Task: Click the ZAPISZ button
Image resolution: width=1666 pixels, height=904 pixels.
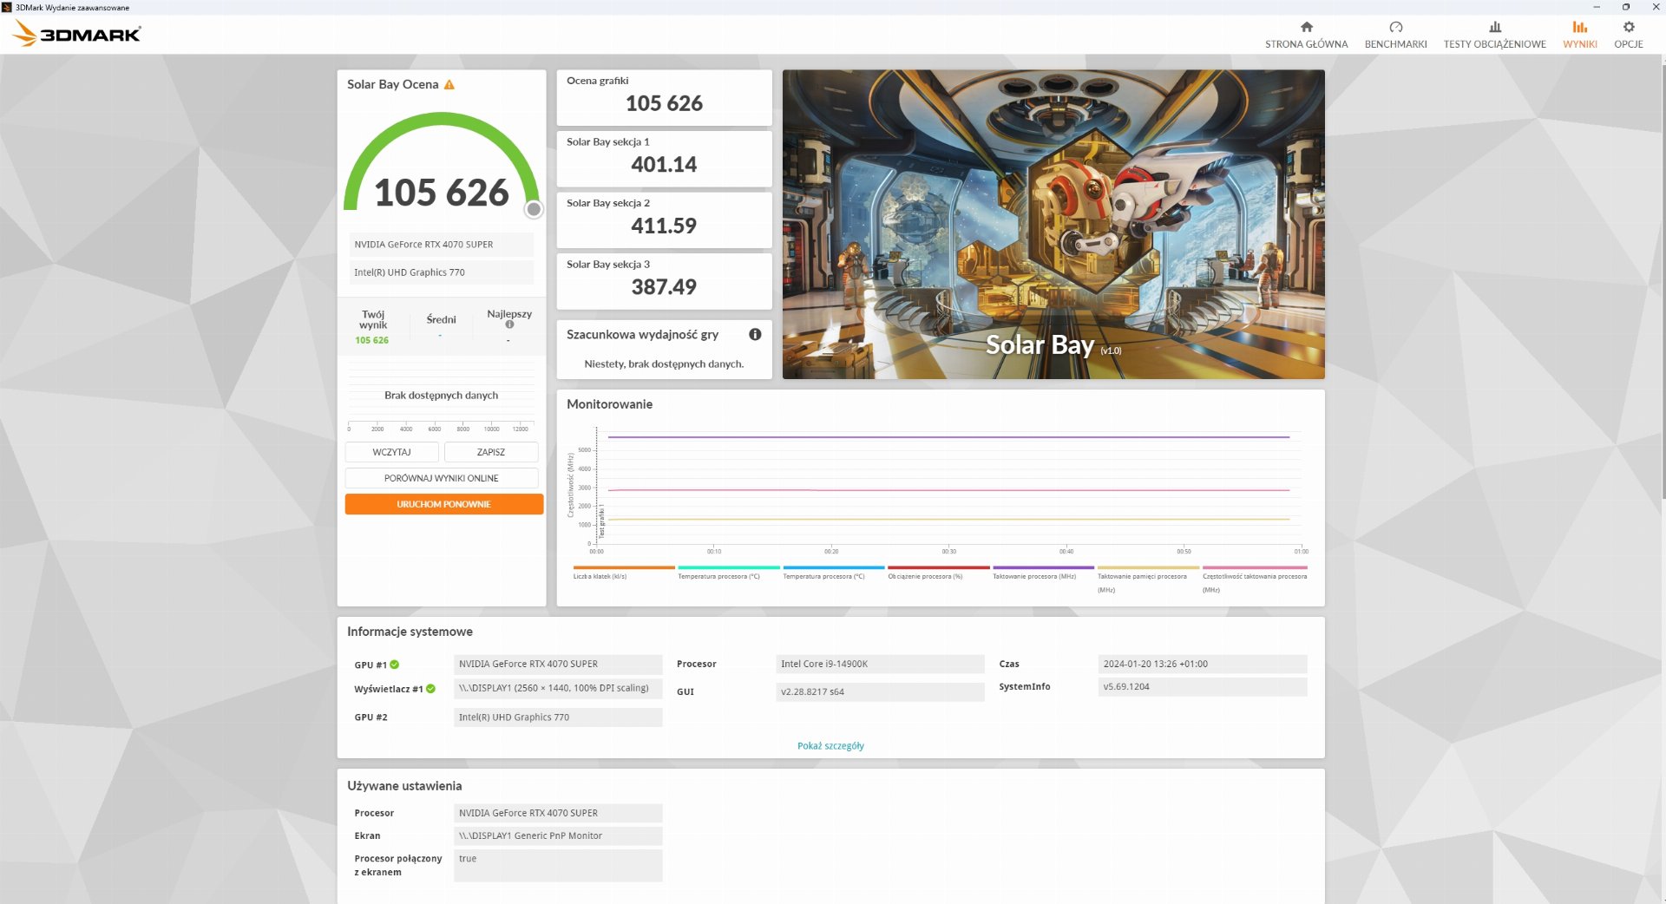Action: 491,452
